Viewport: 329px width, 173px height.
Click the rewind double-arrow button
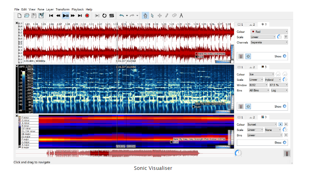click(x=58, y=15)
